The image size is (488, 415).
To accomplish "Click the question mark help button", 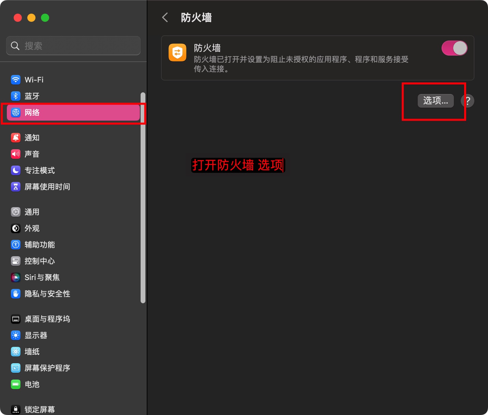I will pos(468,101).
